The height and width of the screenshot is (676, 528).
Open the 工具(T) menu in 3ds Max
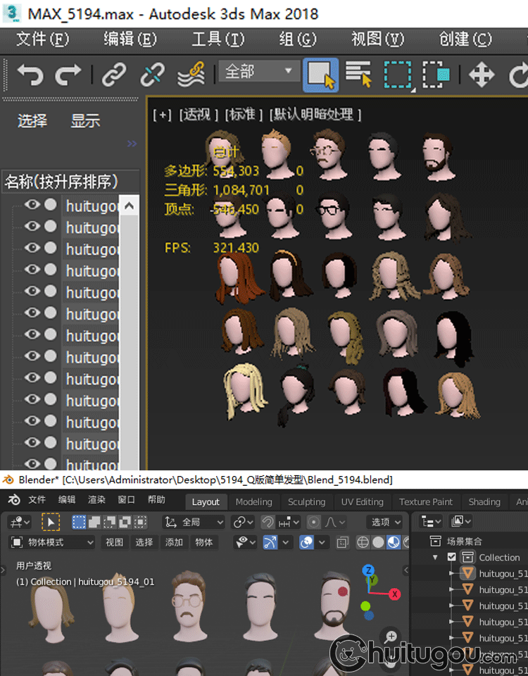[x=218, y=39]
